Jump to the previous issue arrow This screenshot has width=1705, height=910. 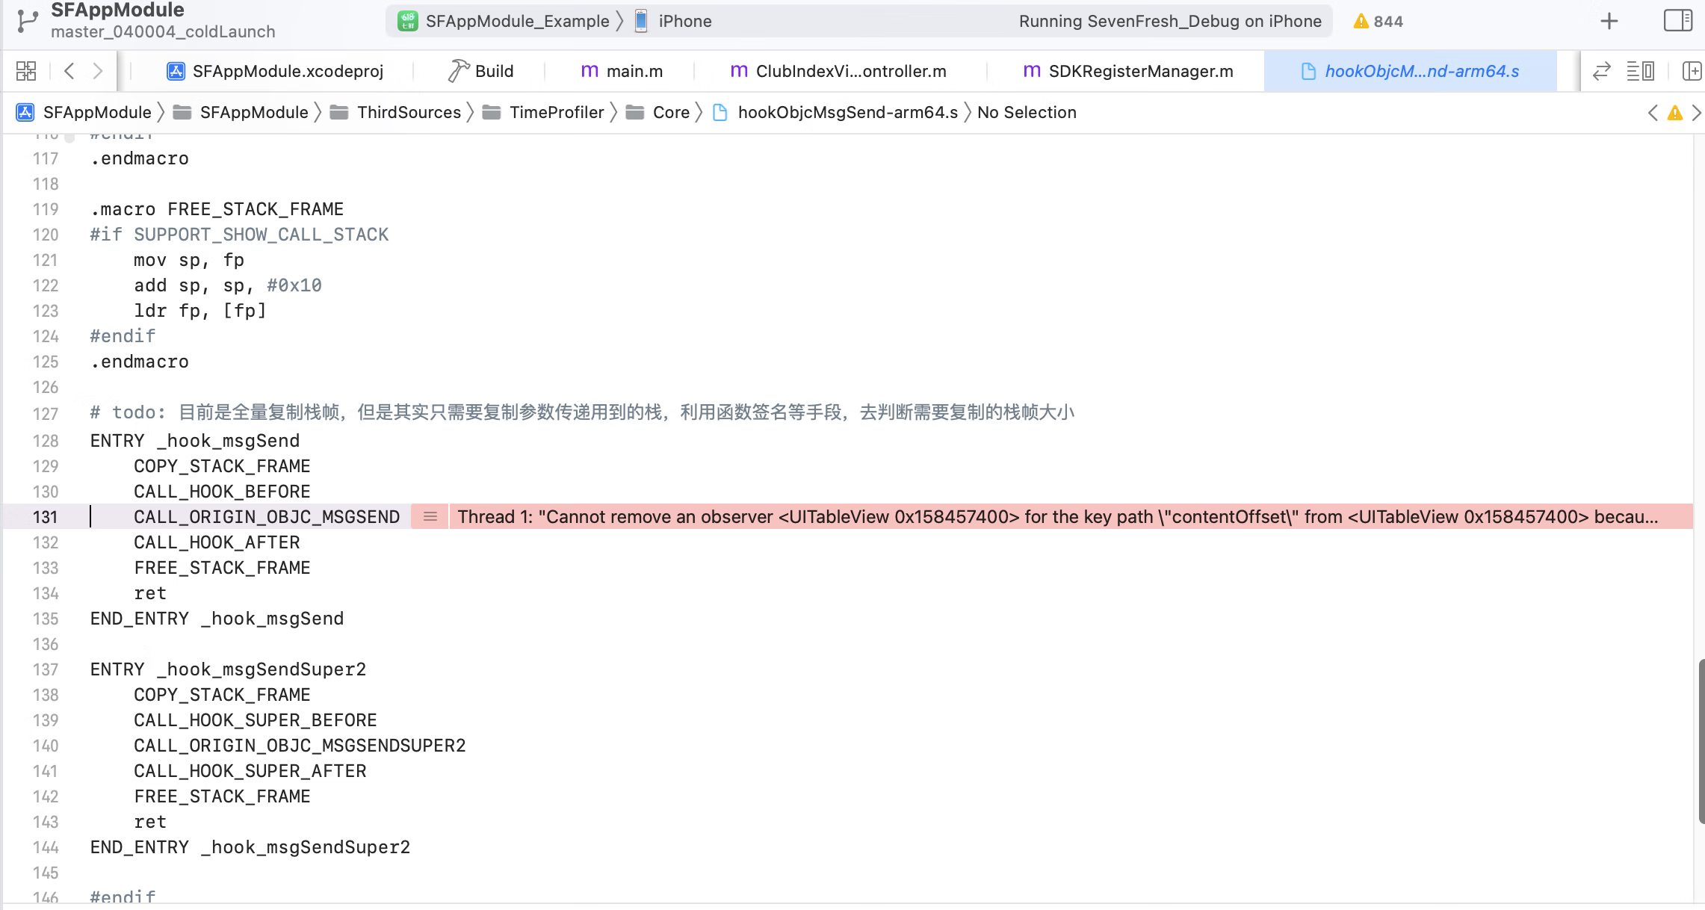(1653, 113)
